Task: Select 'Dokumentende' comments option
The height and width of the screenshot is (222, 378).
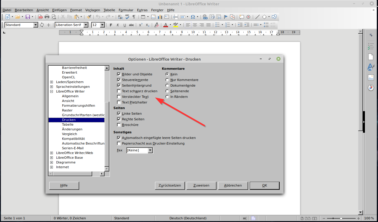Action: click(167, 85)
